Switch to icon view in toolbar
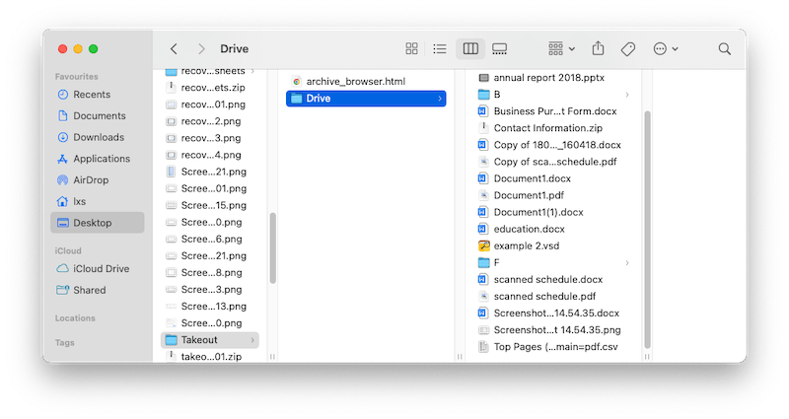The width and height of the screenshot is (789, 419). pos(412,48)
